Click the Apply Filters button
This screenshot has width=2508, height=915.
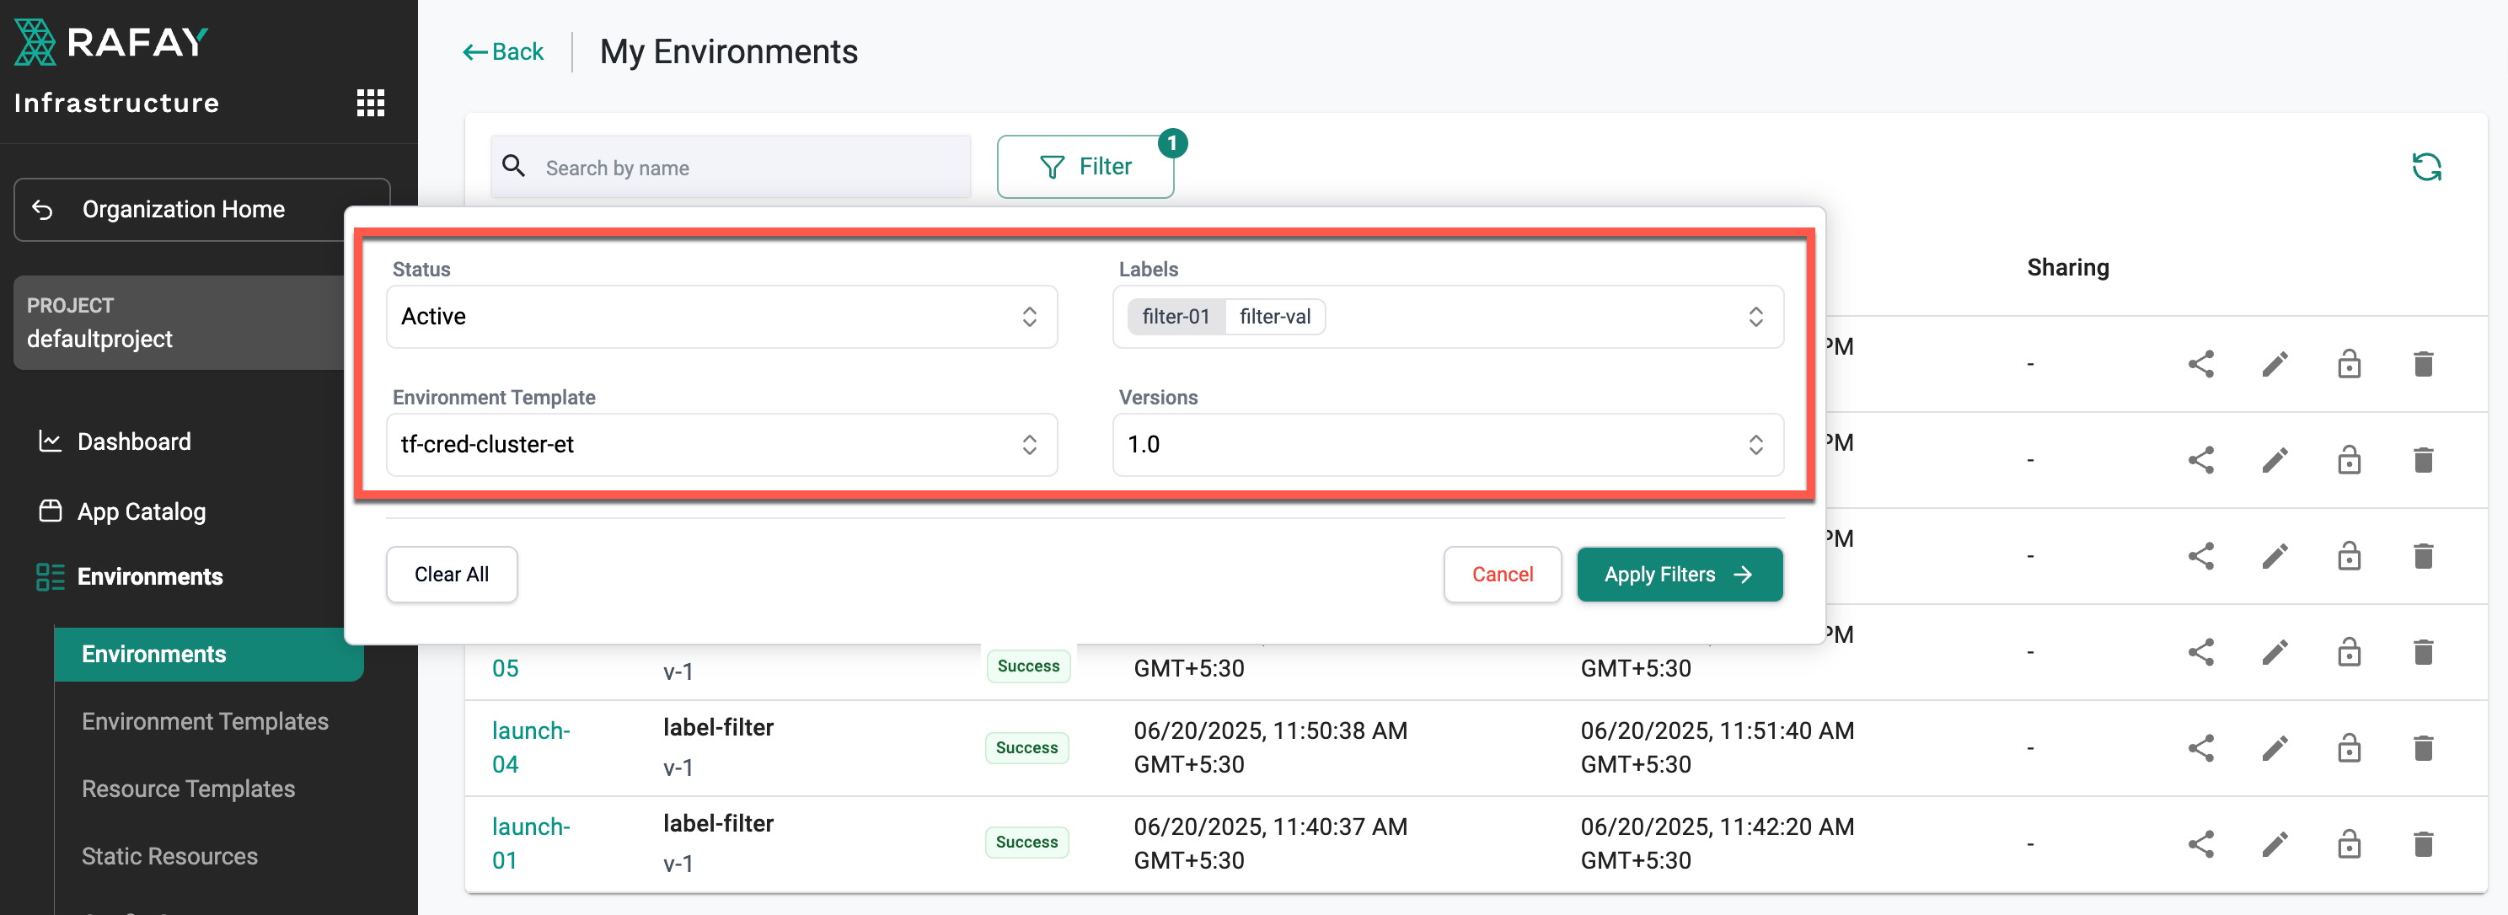click(x=1679, y=575)
